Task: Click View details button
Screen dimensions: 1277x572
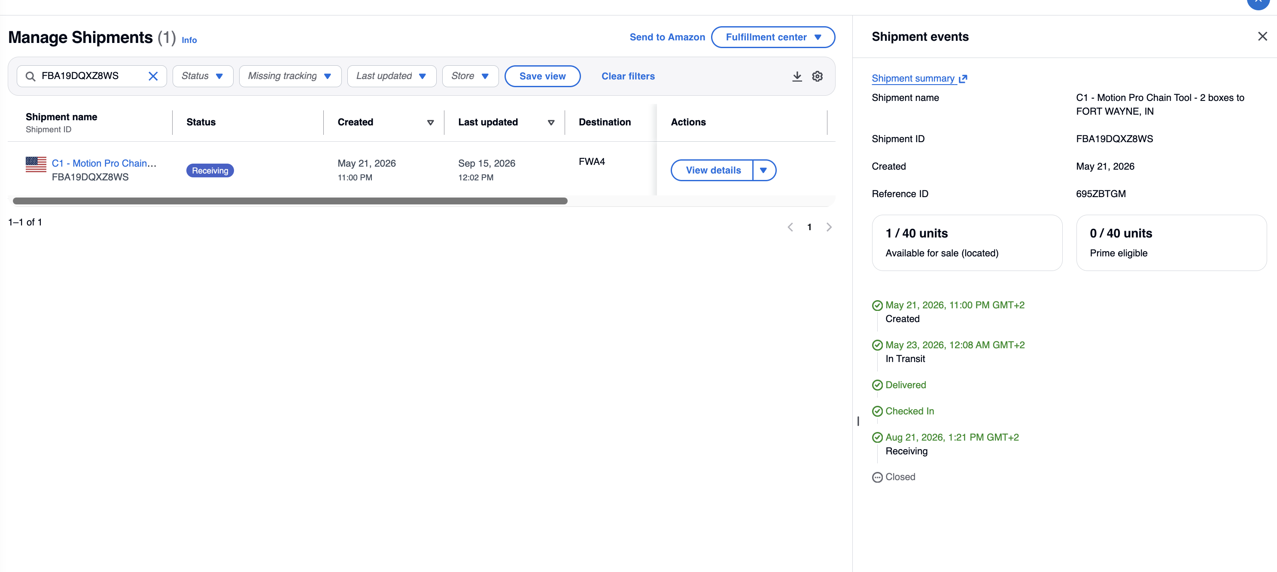Action: (712, 170)
